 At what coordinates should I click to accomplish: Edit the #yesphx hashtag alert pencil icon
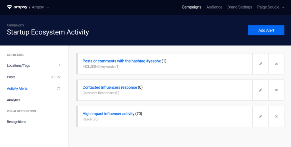(x=260, y=64)
